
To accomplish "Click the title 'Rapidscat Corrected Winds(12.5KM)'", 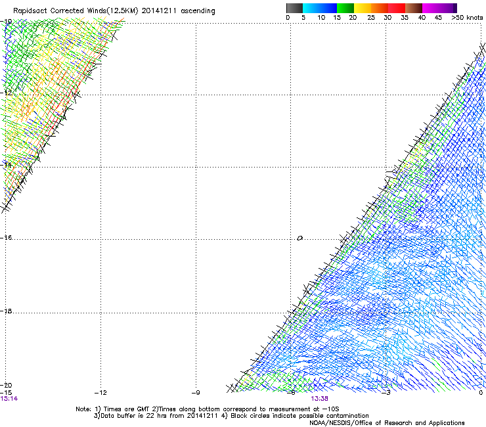I will (x=76, y=11).
